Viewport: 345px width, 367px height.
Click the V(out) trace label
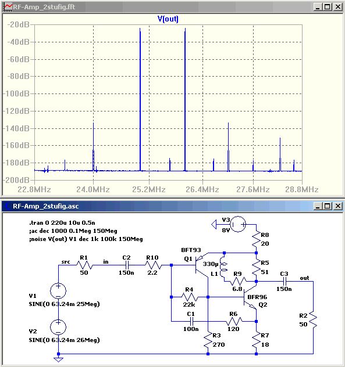(168, 19)
